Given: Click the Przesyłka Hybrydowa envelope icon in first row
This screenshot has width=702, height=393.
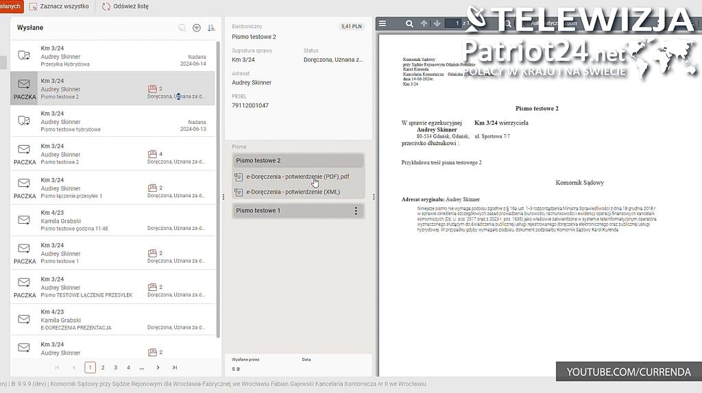Looking at the screenshot, I should (24, 55).
